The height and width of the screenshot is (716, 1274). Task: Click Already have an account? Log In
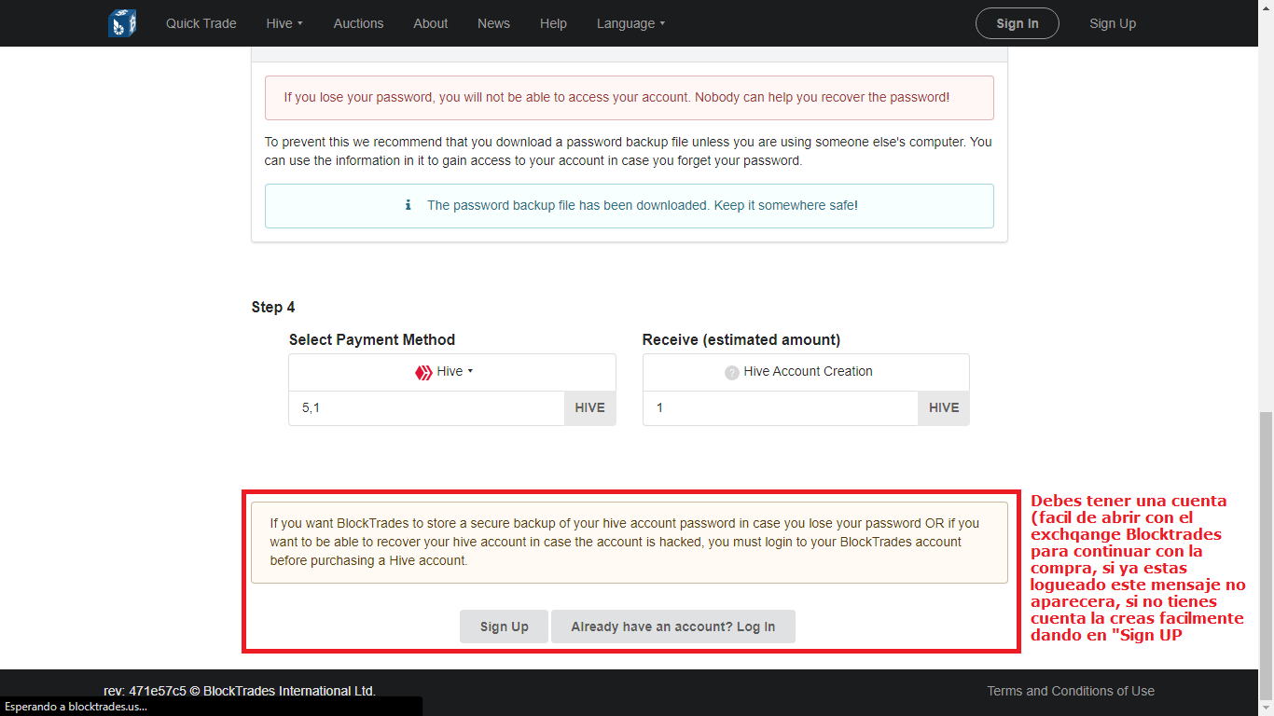coord(673,626)
